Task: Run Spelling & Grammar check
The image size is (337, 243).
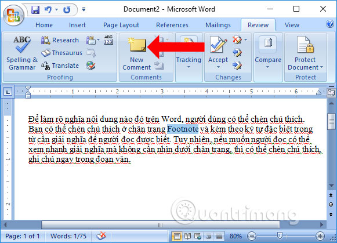Action: [22, 53]
